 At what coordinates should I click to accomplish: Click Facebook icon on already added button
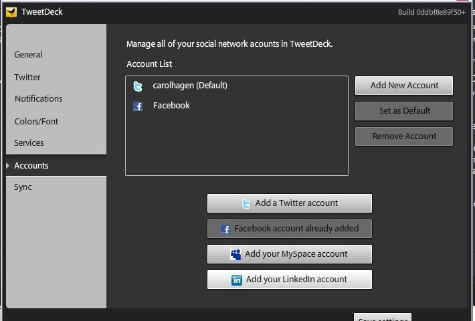tap(225, 229)
